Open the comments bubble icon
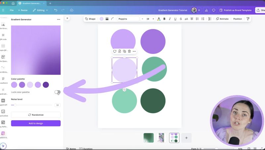265x150 pixels. coord(214,10)
